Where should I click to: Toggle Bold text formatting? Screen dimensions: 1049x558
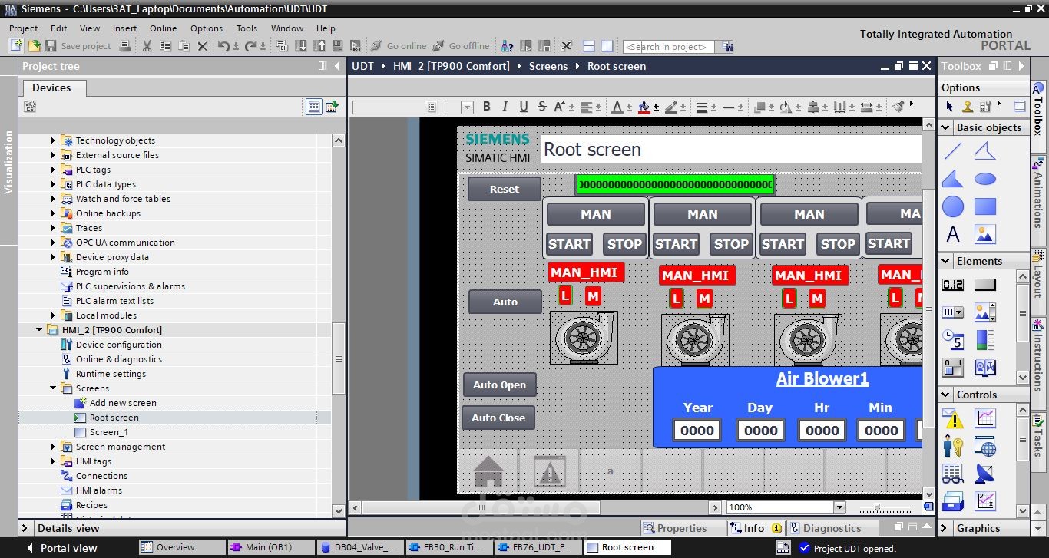485,107
